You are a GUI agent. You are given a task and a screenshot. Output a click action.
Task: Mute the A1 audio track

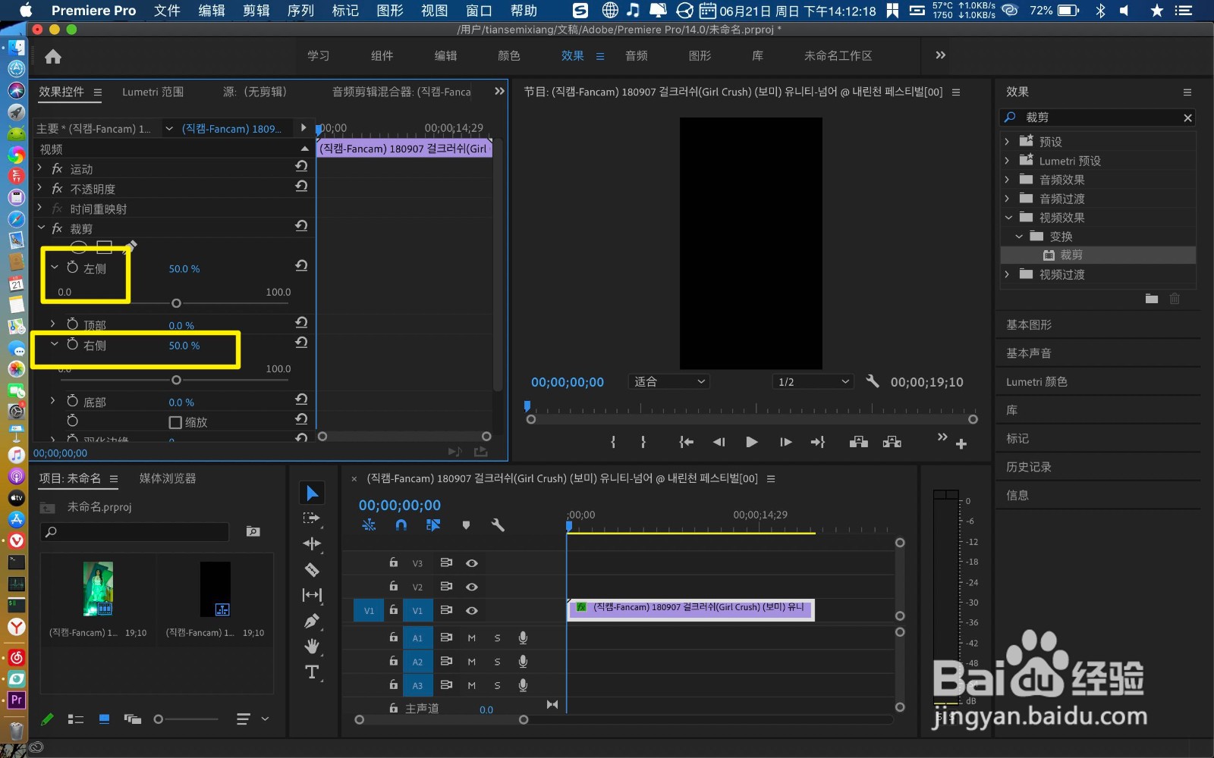[x=472, y=638]
